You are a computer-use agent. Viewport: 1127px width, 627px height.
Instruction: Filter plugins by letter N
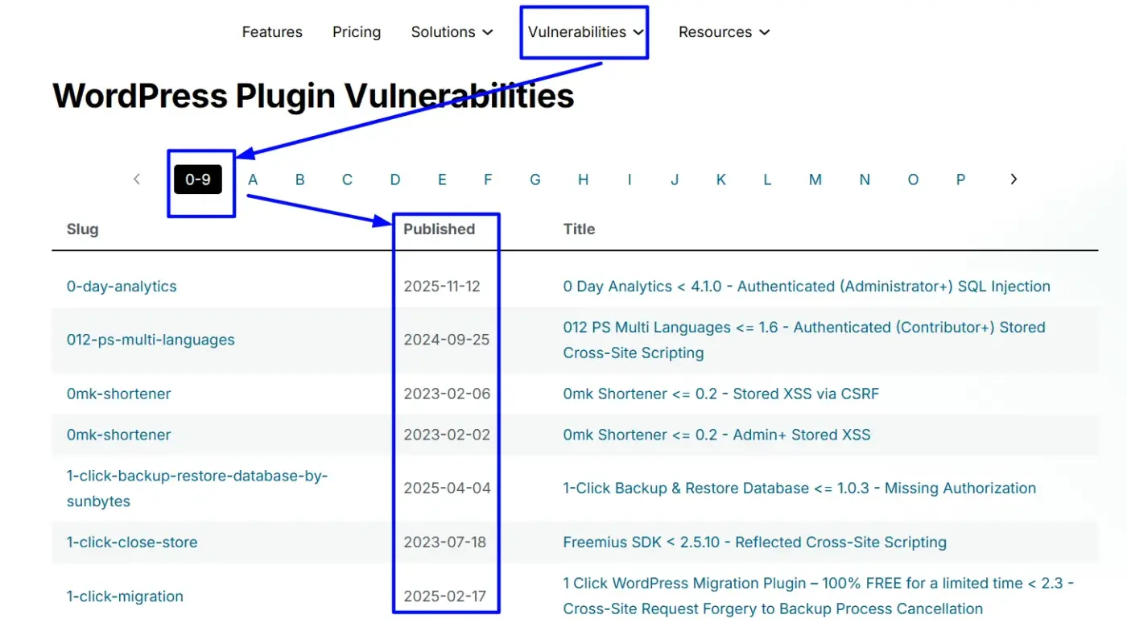[x=865, y=179]
